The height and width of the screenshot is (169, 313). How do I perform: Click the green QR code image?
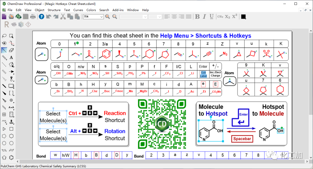pos(162,124)
